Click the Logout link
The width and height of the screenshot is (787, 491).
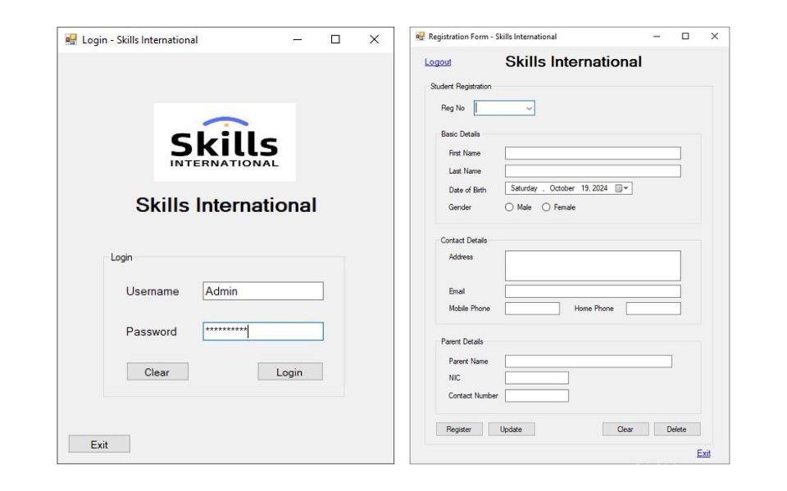(437, 62)
